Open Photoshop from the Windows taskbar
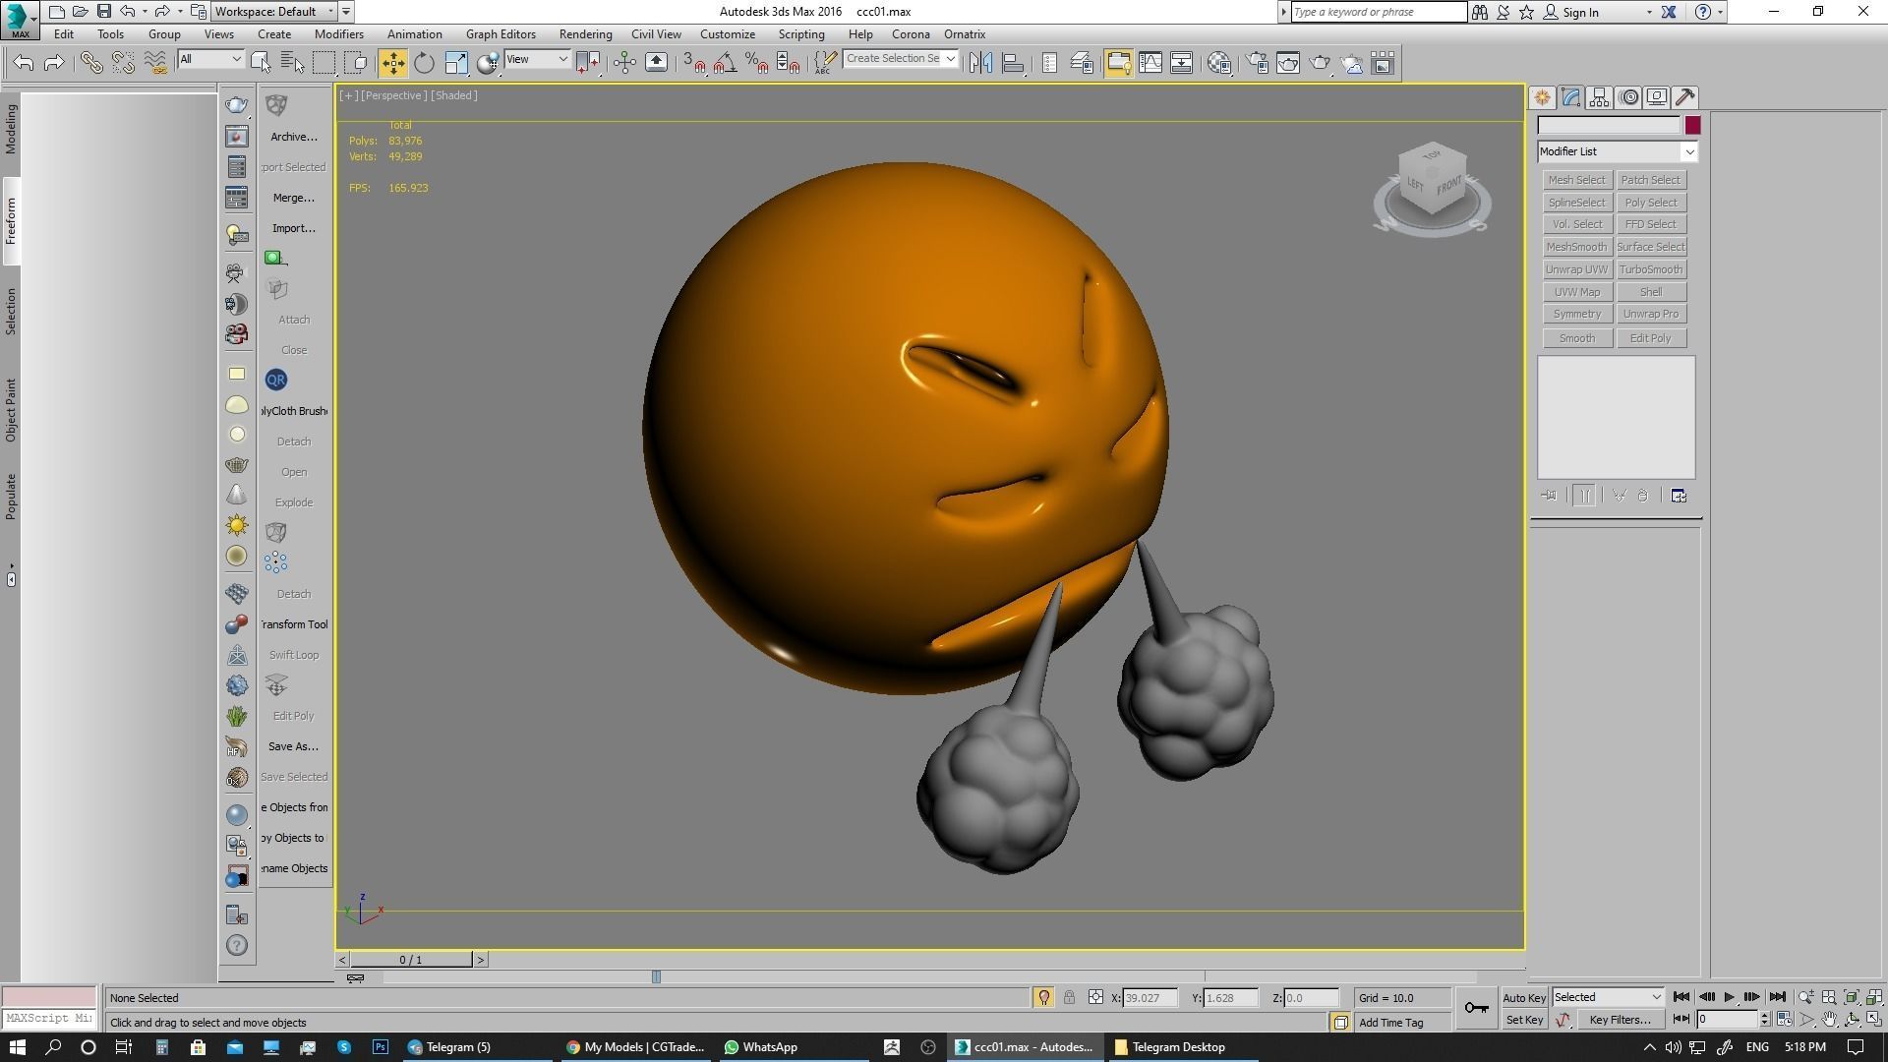 click(x=380, y=1047)
